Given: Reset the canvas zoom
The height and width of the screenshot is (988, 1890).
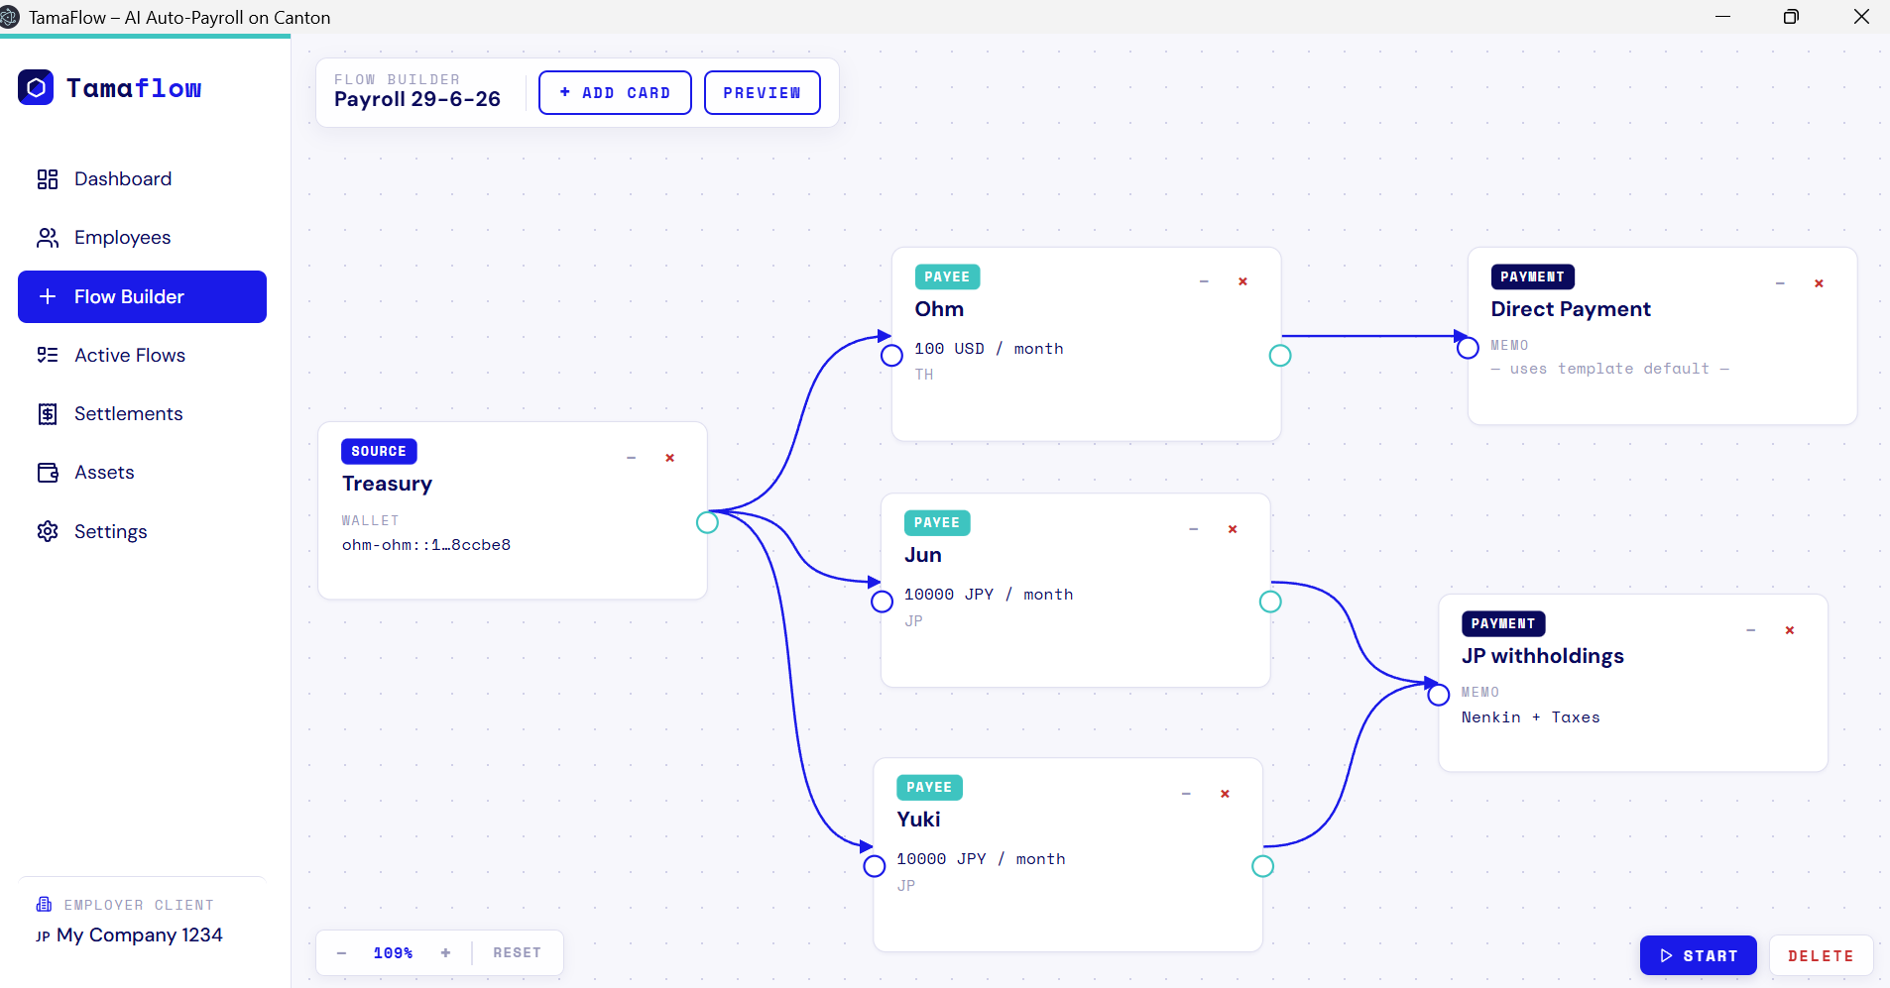Looking at the screenshot, I should tap(517, 952).
